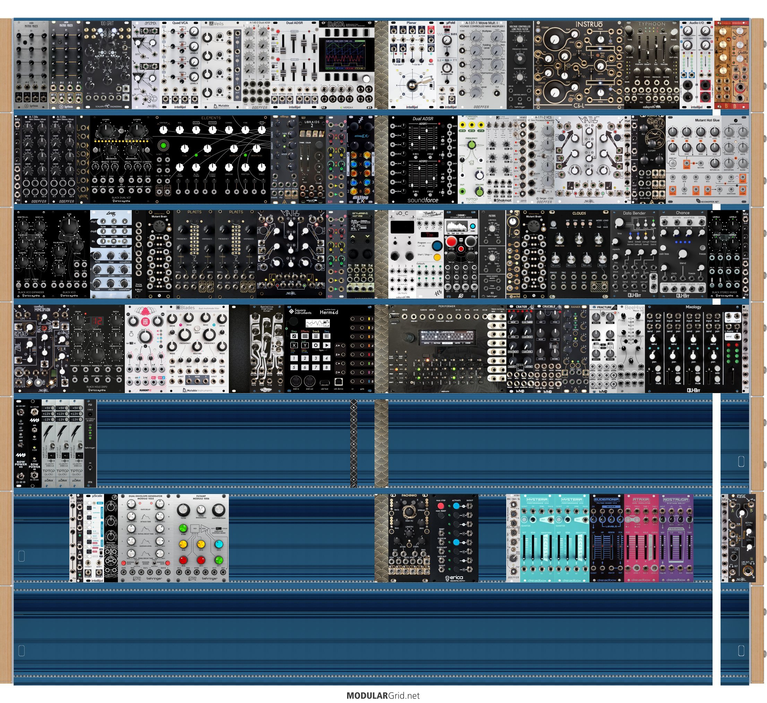The width and height of the screenshot is (767, 703).
Task: Select the µFold module
Action: [x=447, y=65]
